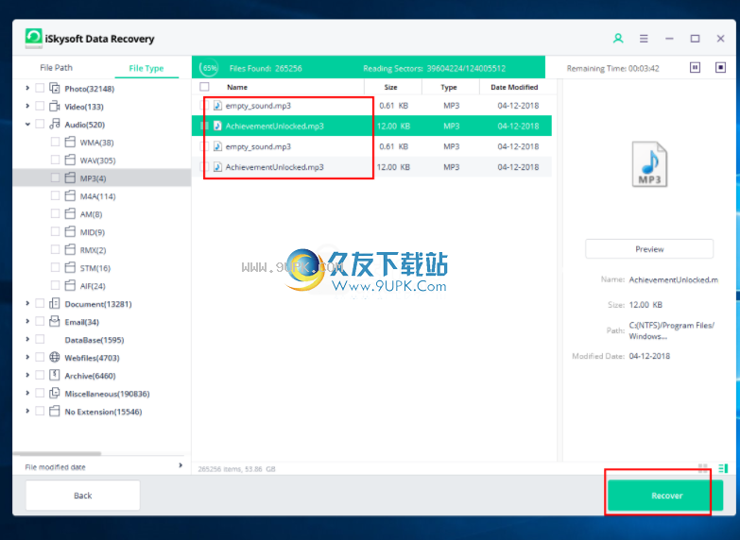Click the large MP3 preview thumbnail
Screen dimensions: 740x540
(x=649, y=164)
